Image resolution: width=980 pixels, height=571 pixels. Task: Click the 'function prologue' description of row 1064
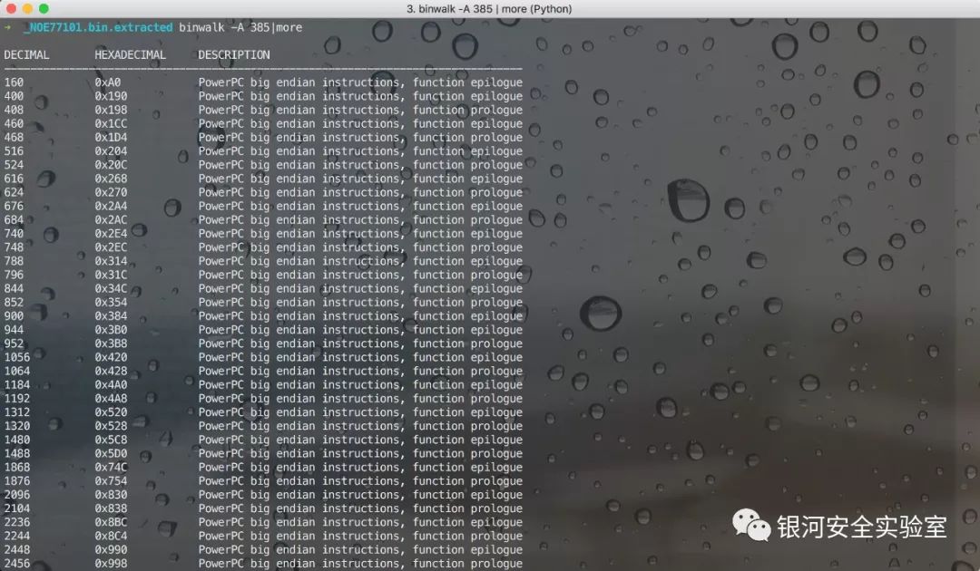467,371
